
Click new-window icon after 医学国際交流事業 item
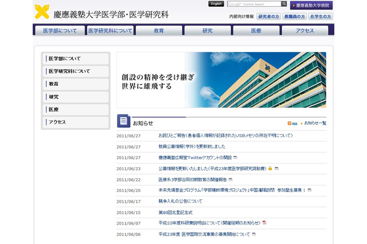click(254, 234)
